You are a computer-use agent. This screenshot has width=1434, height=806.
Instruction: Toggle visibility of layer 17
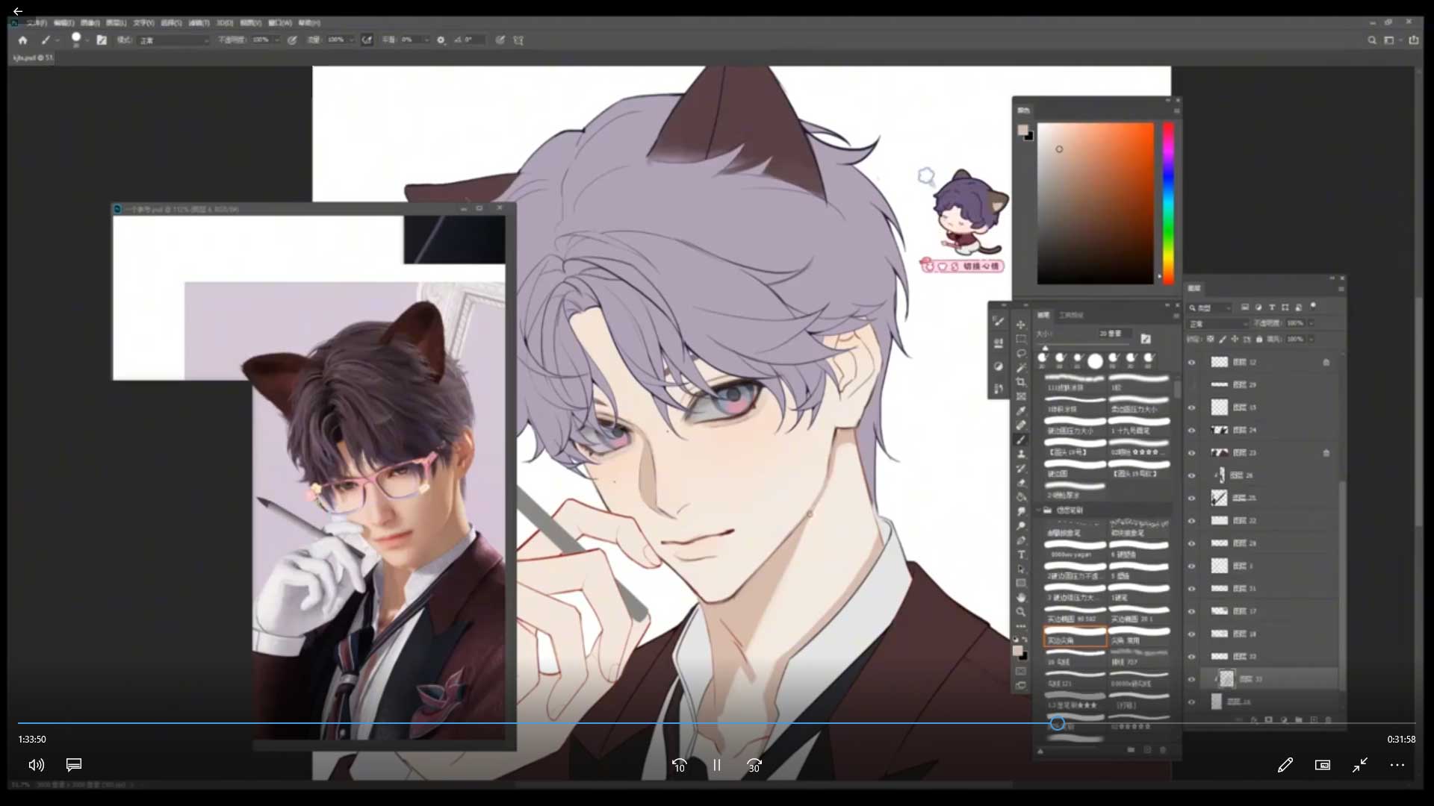click(1191, 611)
